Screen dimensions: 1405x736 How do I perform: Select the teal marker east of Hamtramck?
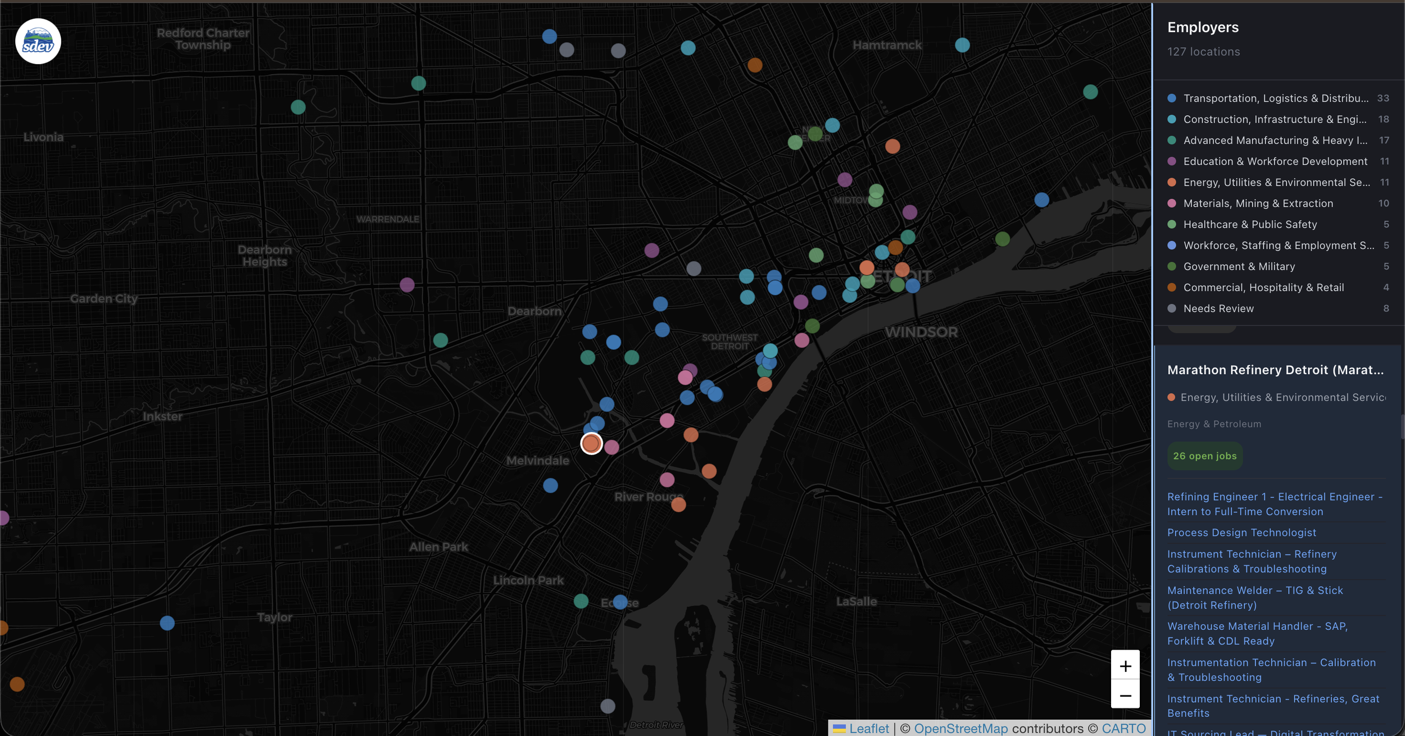click(x=962, y=45)
